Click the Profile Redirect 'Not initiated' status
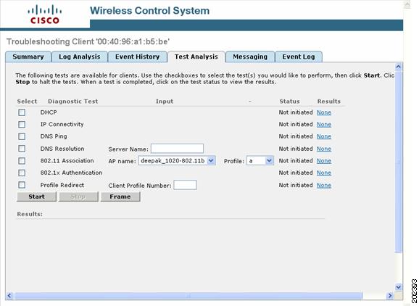 [296, 185]
